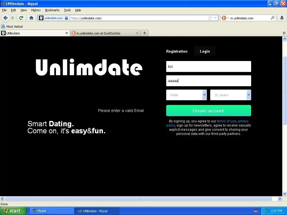The height and width of the screenshot is (215, 287).
Task: Select the Registration tab
Action: pyautogui.click(x=177, y=52)
